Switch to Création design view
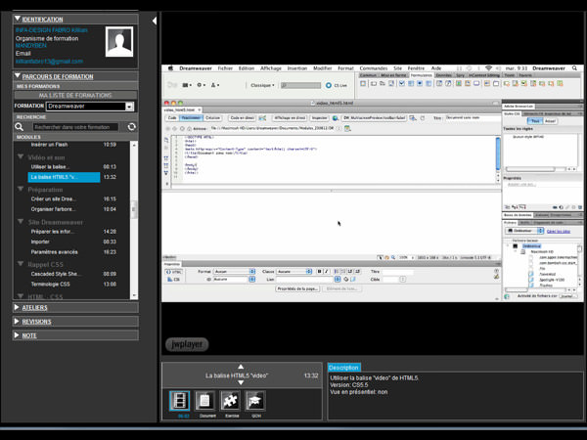587x440 pixels. (x=212, y=118)
